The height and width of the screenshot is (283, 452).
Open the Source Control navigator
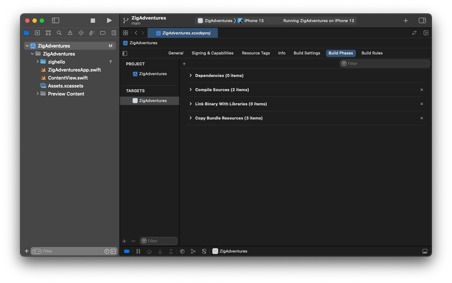pyautogui.click(x=37, y=33)
